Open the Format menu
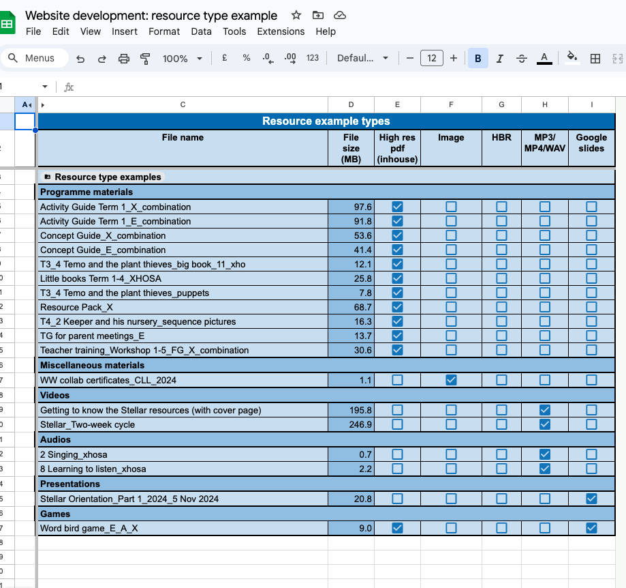 pyautogui.click(x=164, y=31)
